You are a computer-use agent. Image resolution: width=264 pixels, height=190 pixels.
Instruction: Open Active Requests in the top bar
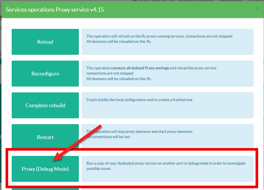[193, 1]
